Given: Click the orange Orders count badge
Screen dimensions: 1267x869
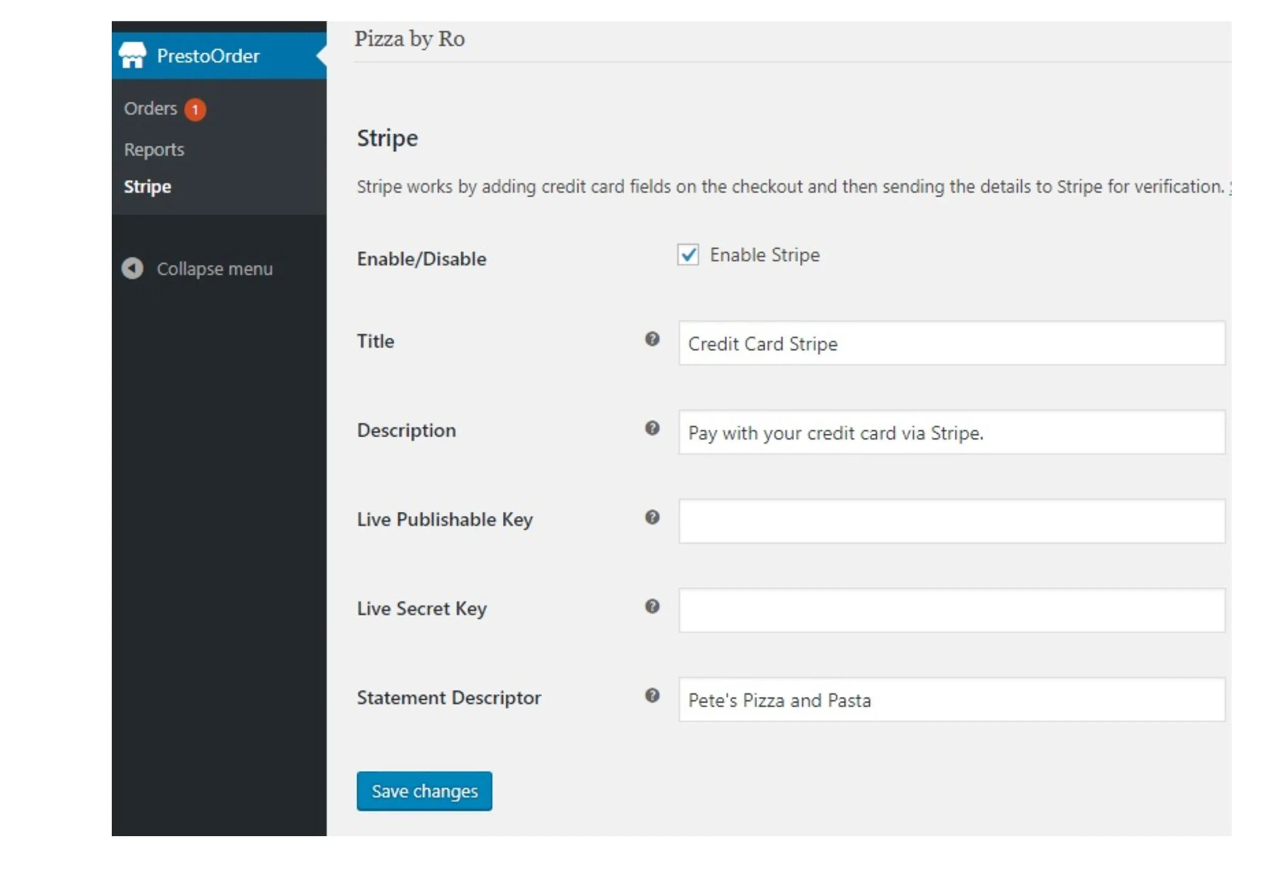Looking at the screenshot, I should tap(195, 109).
